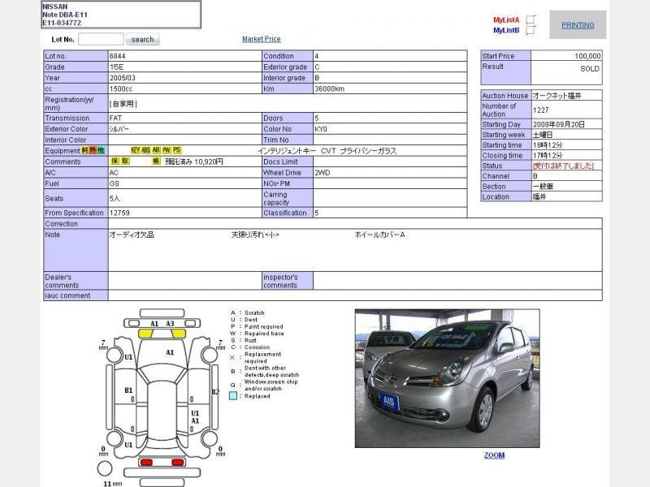Select the Condition value 4
This screenshot has height=487, width=650.
coord(317,56)
